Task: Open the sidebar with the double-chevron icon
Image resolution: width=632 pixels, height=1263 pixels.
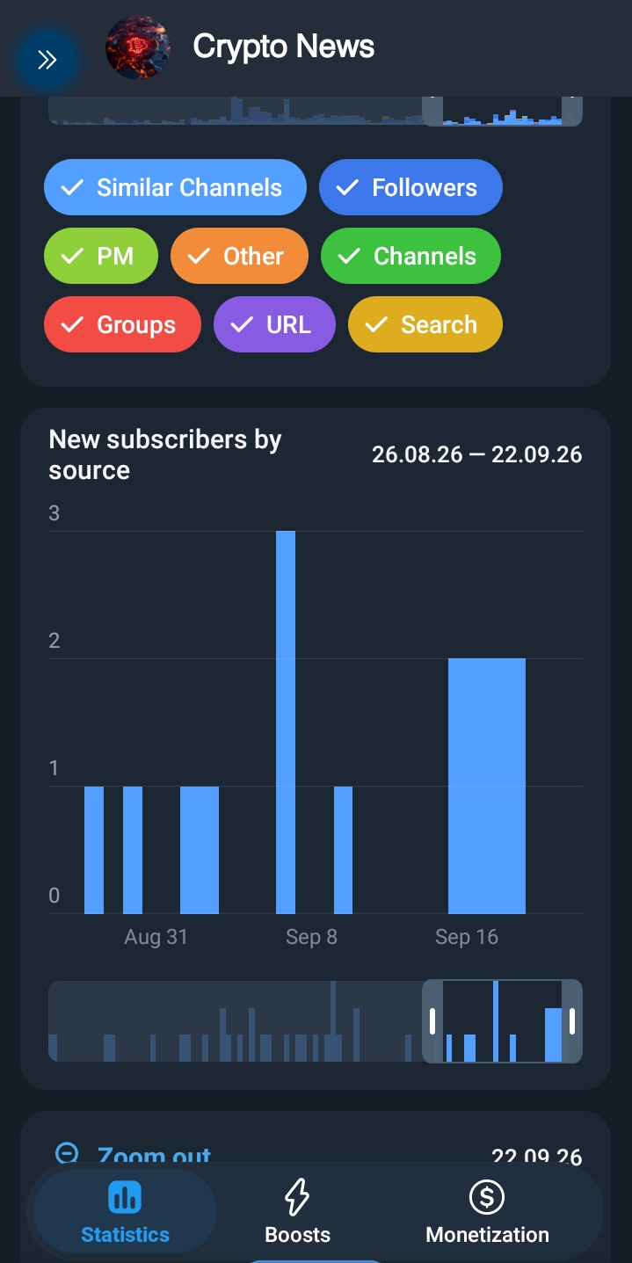Action: tap(47, 60)
